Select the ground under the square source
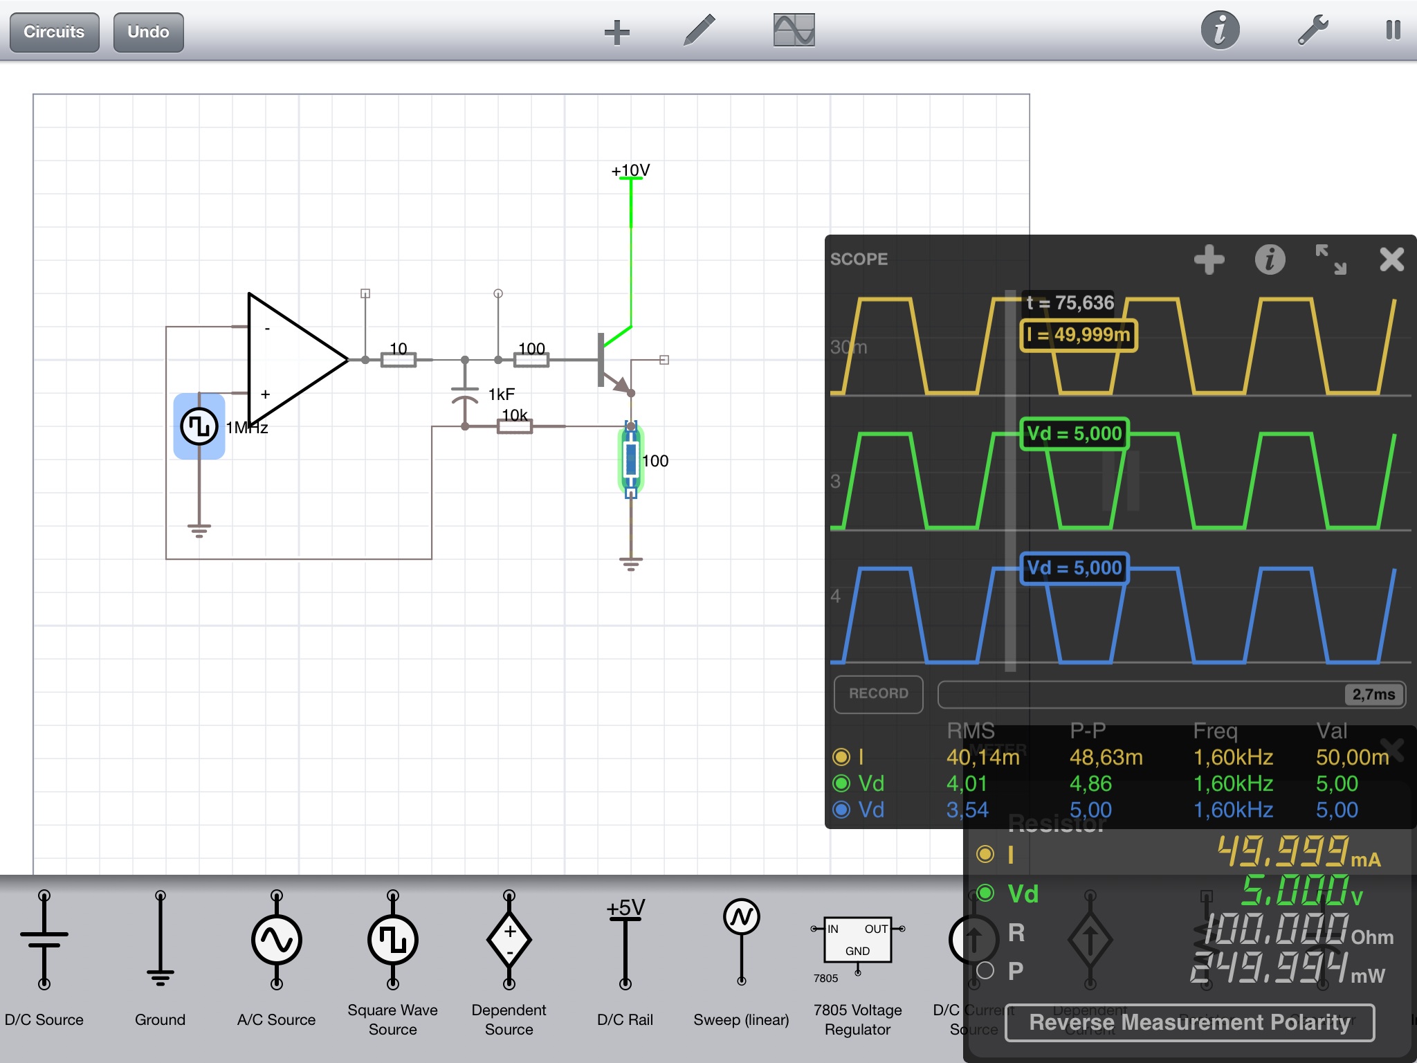This screenshot has height=1063, width=1417. coord(199,531)
